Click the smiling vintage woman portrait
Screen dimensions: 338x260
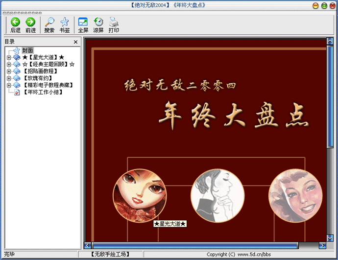(295, 195)
